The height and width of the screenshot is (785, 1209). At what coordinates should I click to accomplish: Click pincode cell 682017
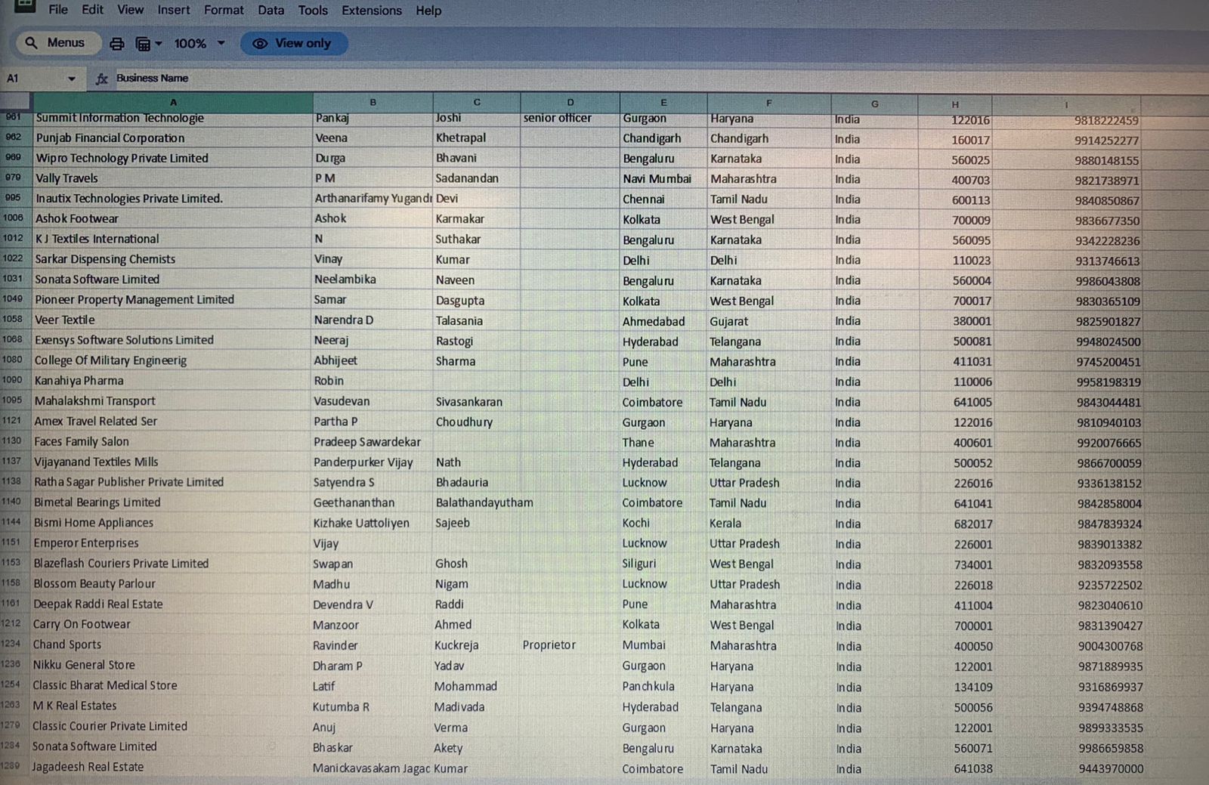click(x=972, y=524)
